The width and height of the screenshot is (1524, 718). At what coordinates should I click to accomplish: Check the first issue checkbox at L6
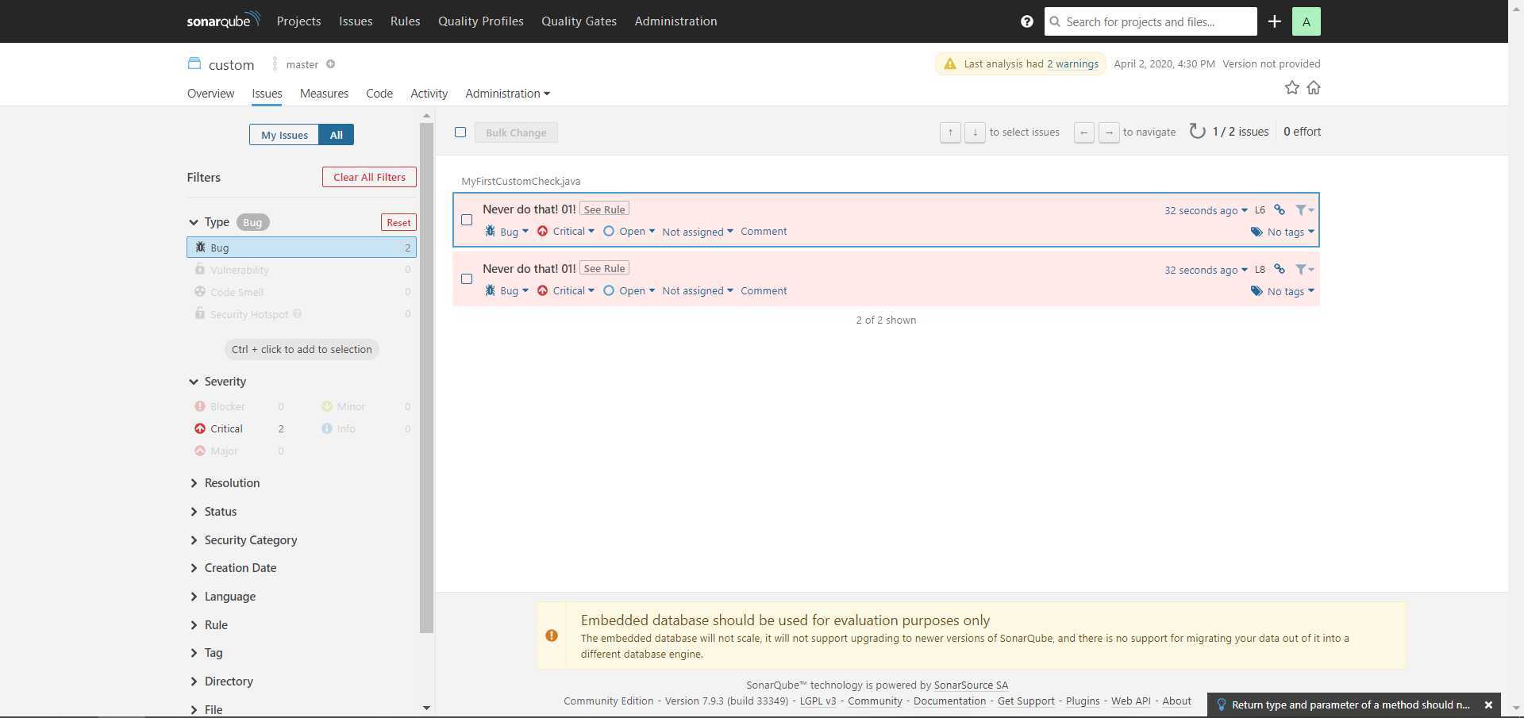point(467,220)
